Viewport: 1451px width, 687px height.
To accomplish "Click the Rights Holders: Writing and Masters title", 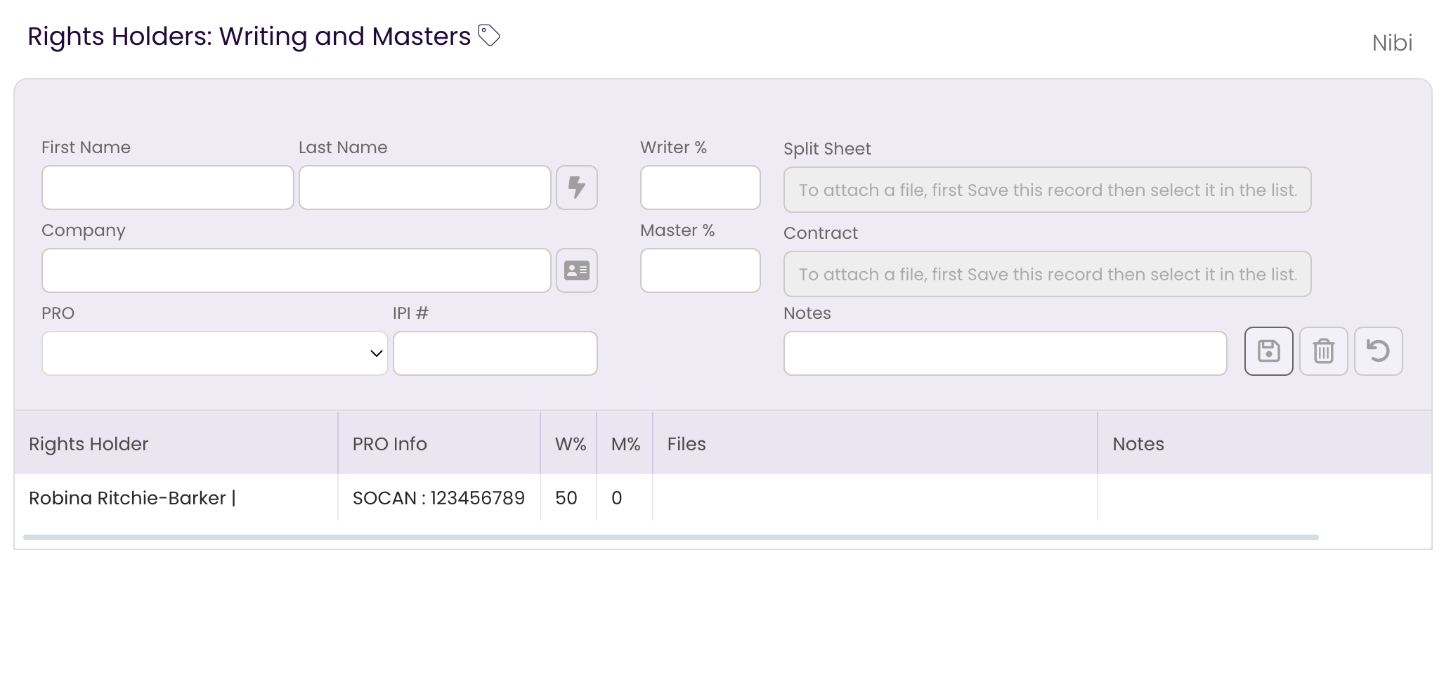I will click(x=249, y=37).
